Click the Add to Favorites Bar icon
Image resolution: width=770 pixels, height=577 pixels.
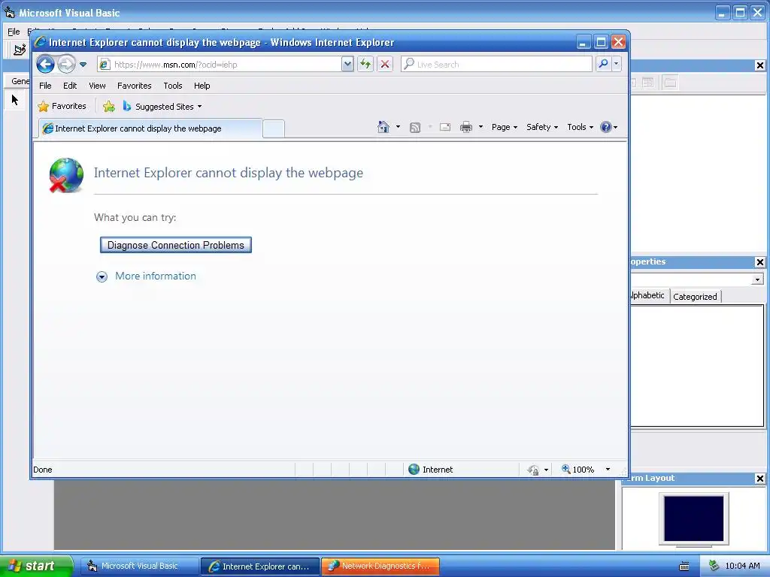[x=109, y=107]
